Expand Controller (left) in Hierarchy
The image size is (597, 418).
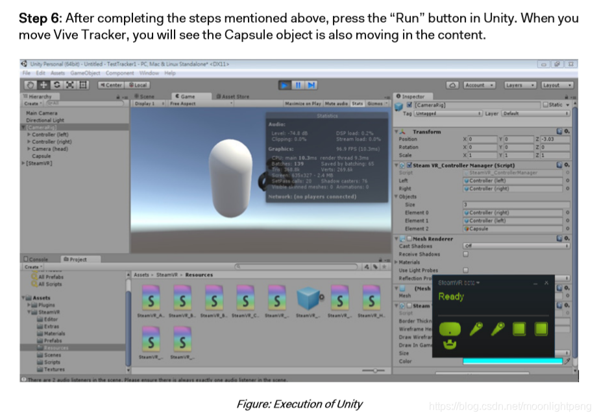(x=29, y=134)
